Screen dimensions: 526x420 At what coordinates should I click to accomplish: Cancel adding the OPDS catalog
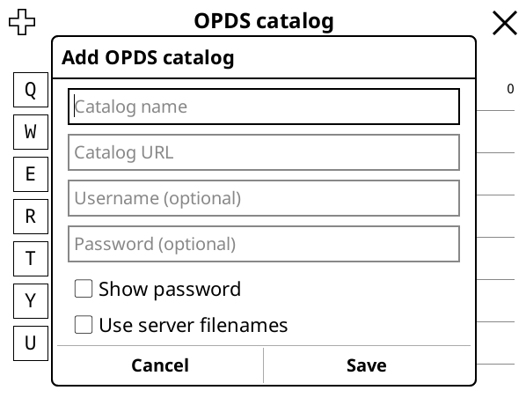(160, 365)
